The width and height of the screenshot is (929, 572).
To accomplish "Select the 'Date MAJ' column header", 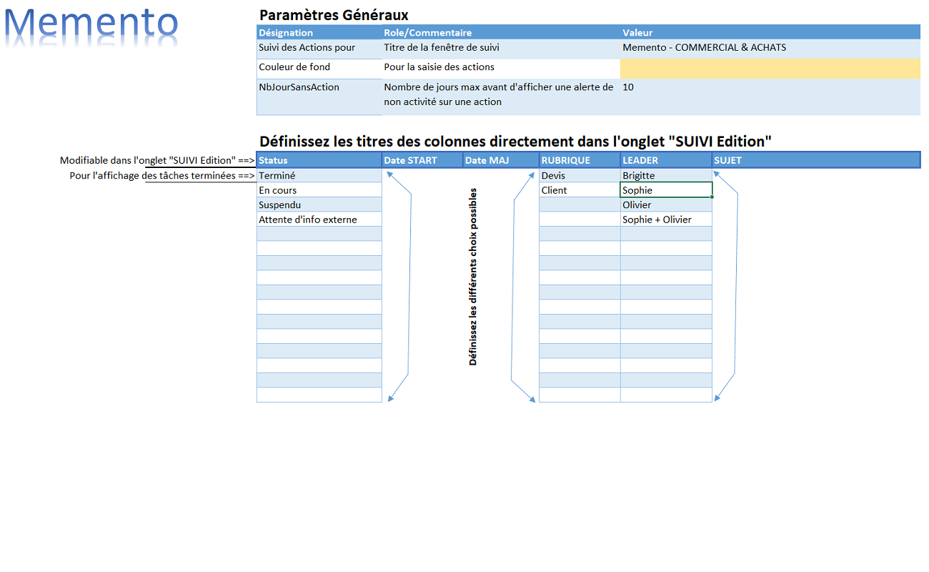I will [x=501, y=160].
